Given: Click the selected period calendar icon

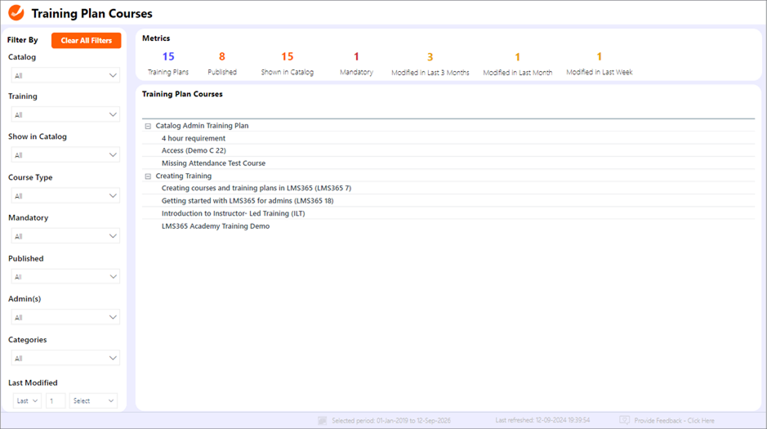Looking at the screenshot, I should [x=323, y=421].
